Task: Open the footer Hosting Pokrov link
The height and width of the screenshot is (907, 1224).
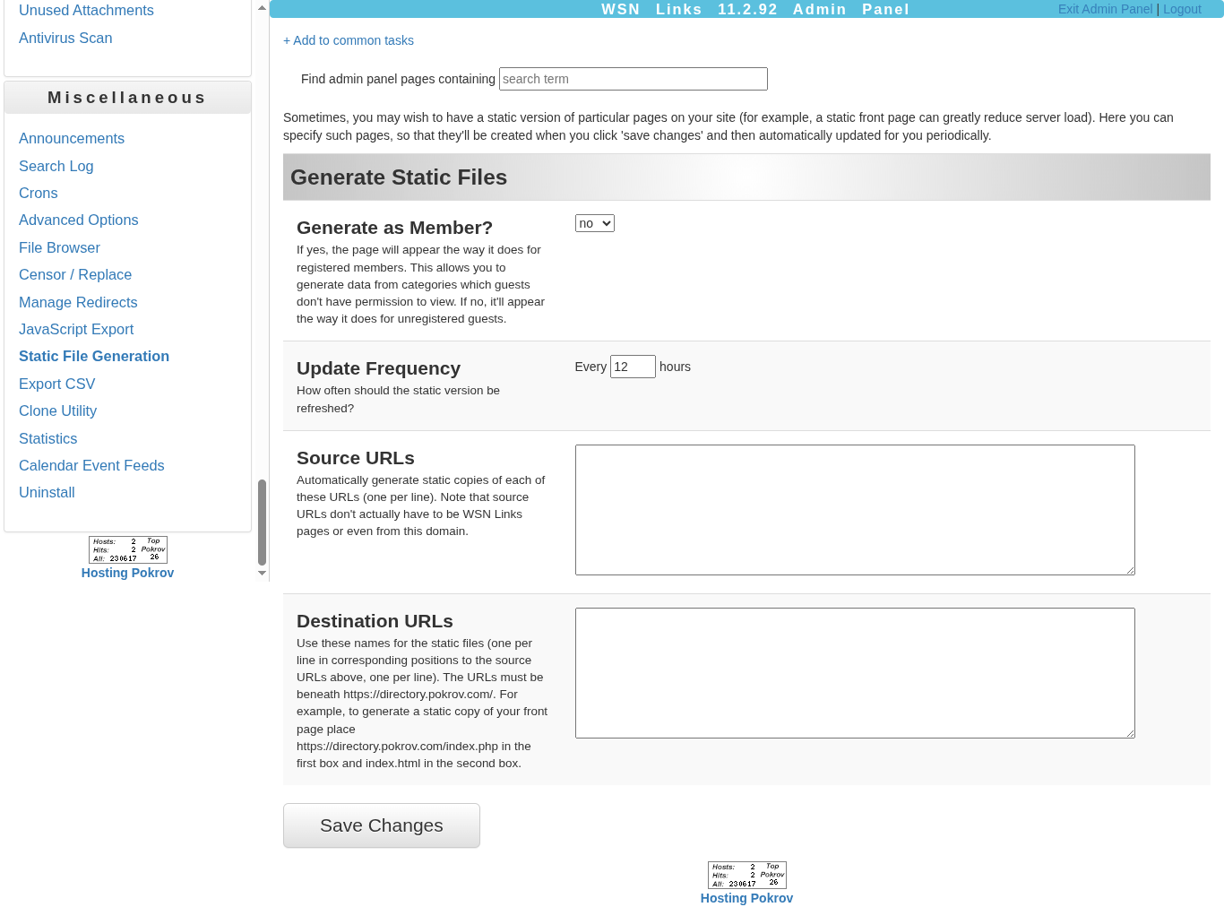Action: 746,898
